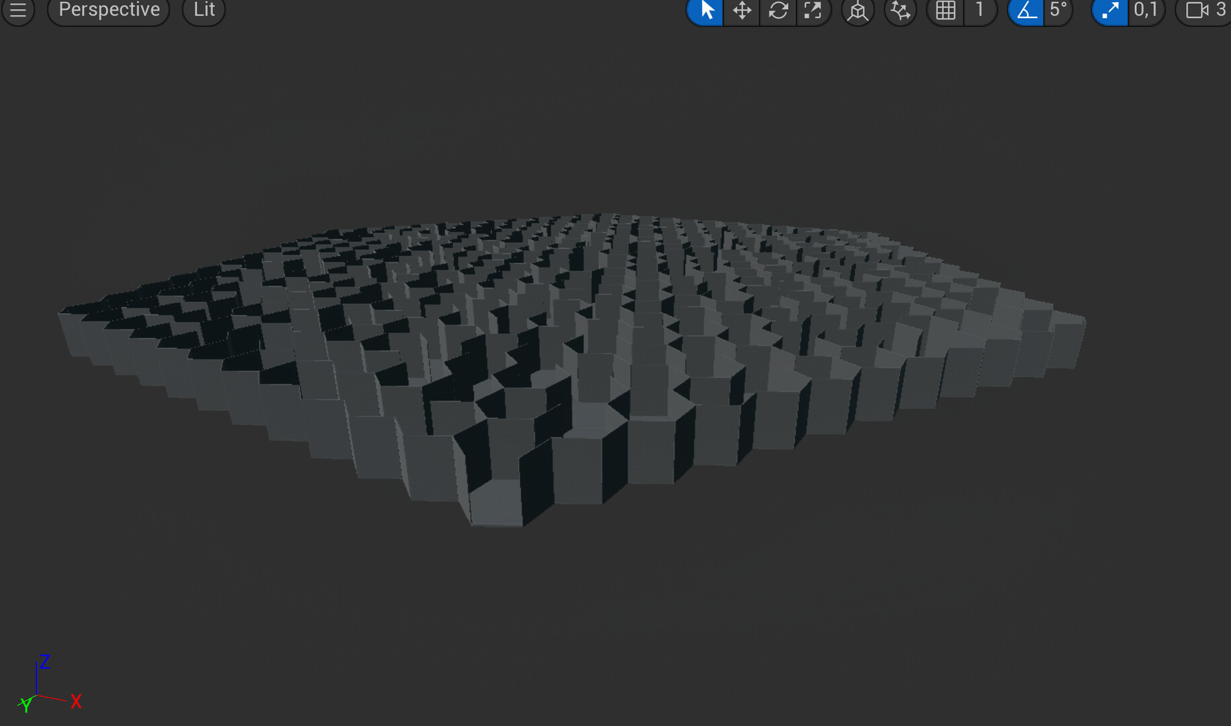The height and width of the screenshot is (726, 1231).
Task: Switch to the Translate move gizmo
Action: click(x=742, y=11)
